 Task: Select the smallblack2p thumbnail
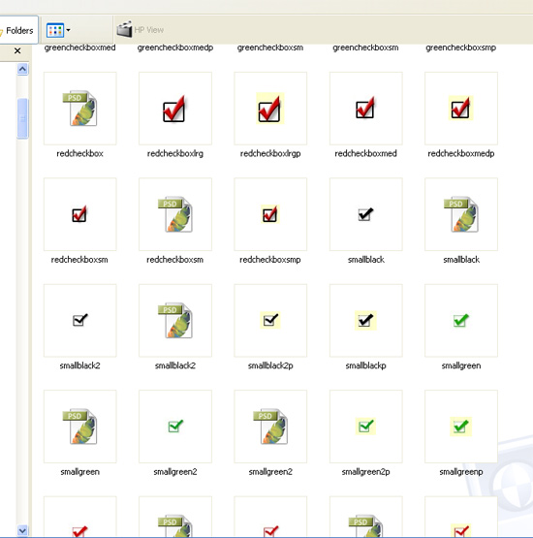(x=270, y=321)
